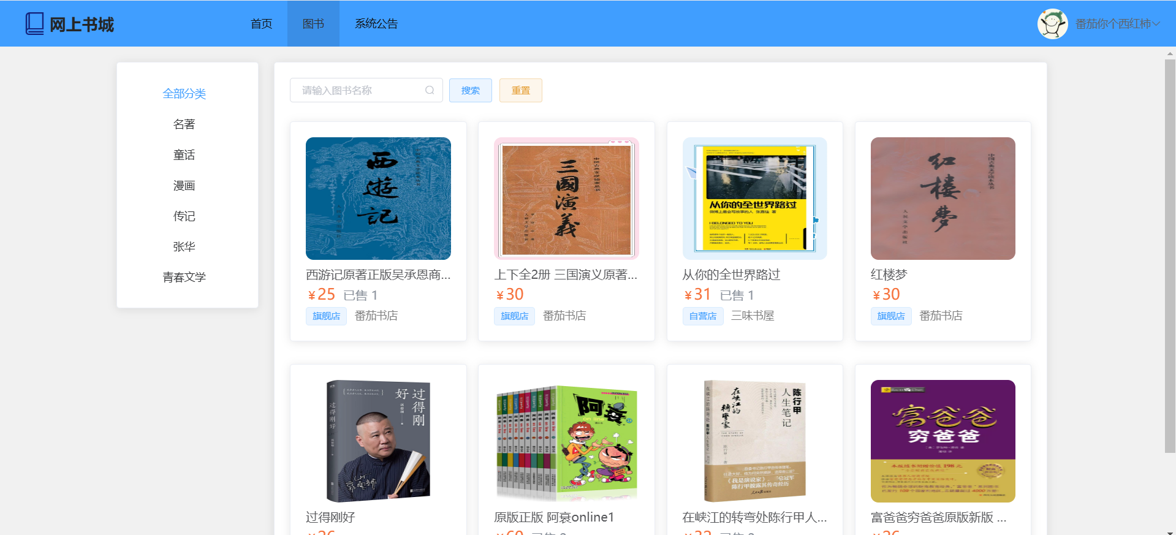Viewport: 1176px width, 535px height.
Task: Open the 过得刚好 book cover
Action: pos(378,441)
